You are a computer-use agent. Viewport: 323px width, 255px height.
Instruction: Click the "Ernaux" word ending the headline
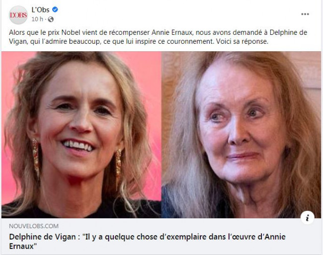[x=23, y=246]
